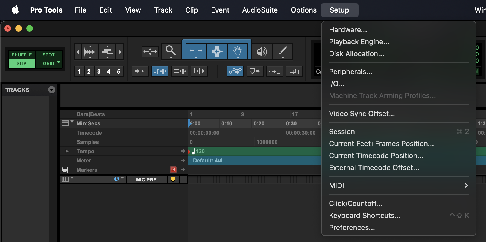Screen dimensions: 486x242
Task: Add meter change with the Meter plus icon
Action: point(183,160)
